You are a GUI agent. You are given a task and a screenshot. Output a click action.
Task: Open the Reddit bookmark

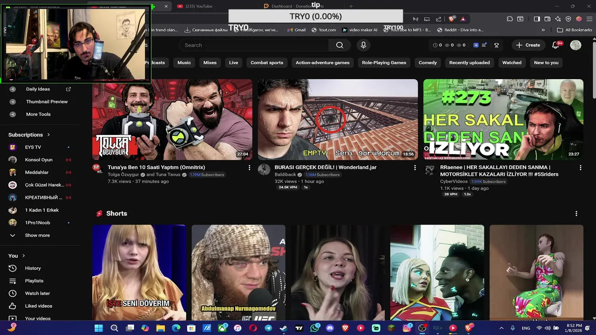(x=460, y=30)
